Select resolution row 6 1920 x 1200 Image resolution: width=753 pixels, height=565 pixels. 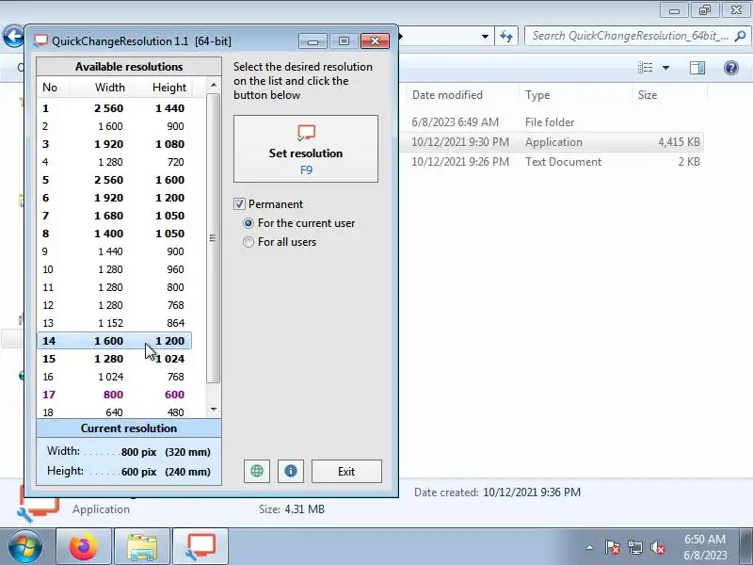(114, 198)
